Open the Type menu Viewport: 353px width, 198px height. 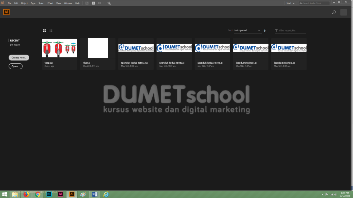pos(33,3)
